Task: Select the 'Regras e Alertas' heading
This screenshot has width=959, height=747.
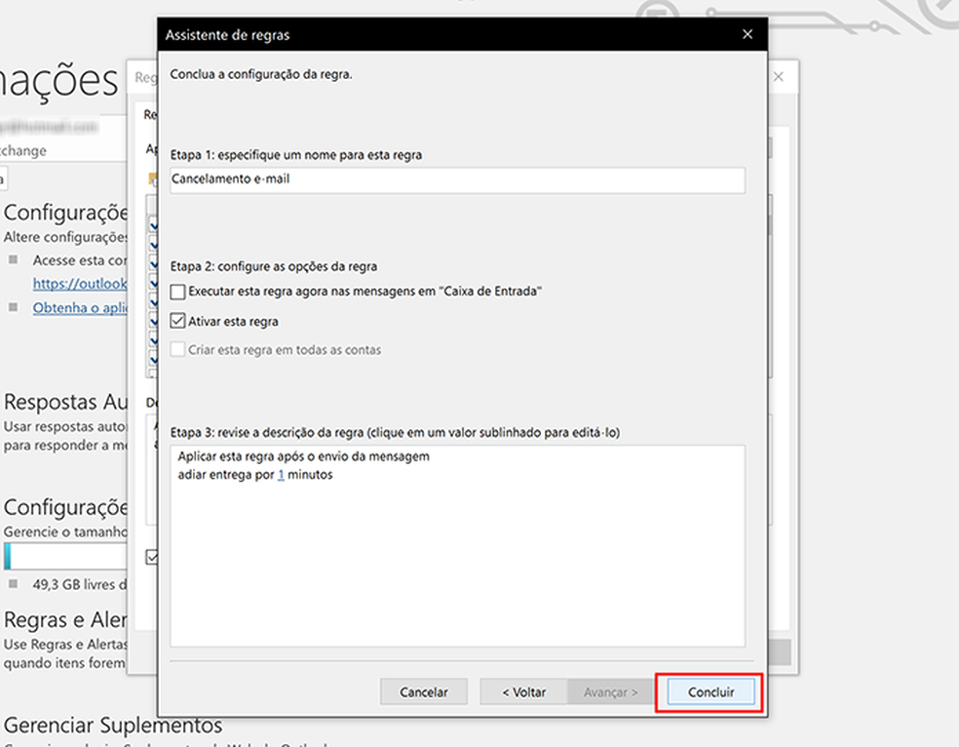Action: click(x=65, y=619)
